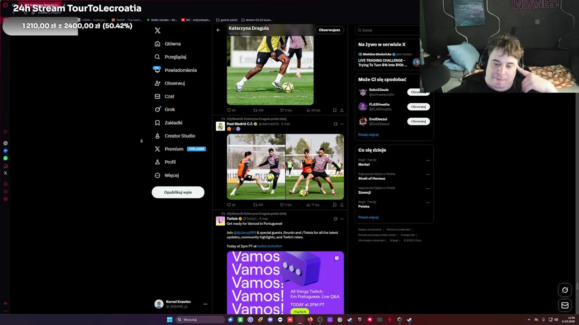Open the Reddit bookmark
This screenshot has height=325, width=579.
[x=127, y=20]
